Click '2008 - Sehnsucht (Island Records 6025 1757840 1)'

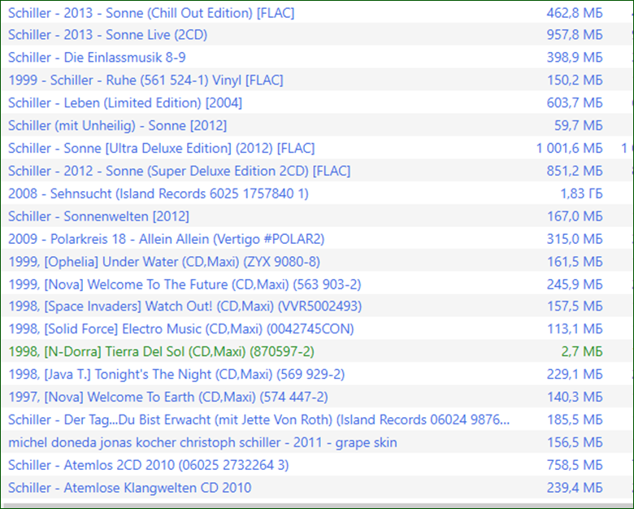click(158, 194)
